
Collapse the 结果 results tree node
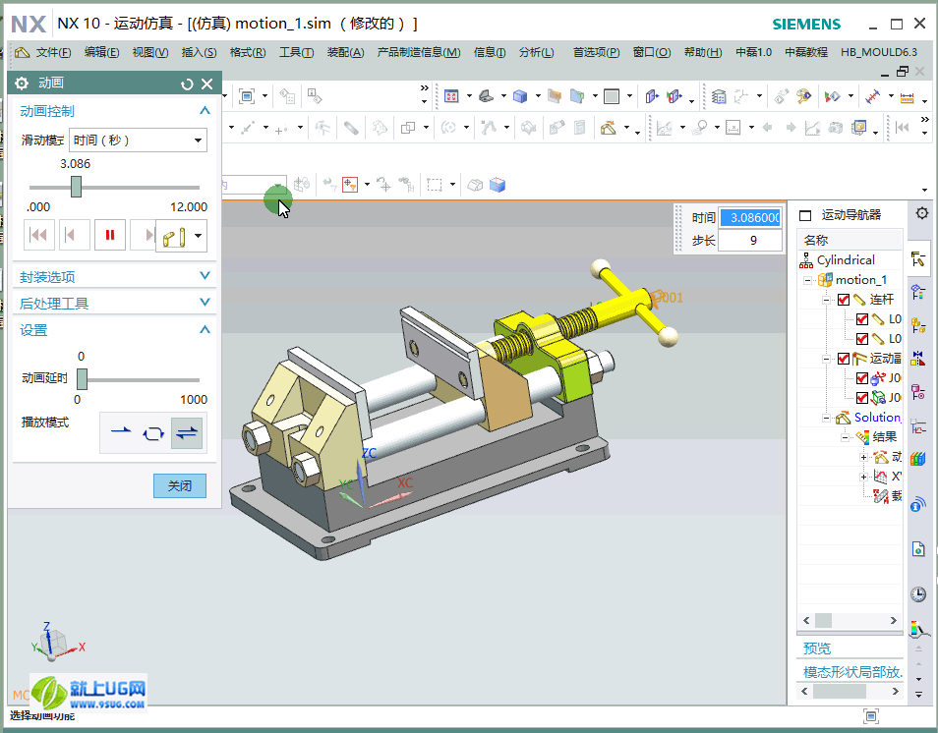(x=845, y=437)
